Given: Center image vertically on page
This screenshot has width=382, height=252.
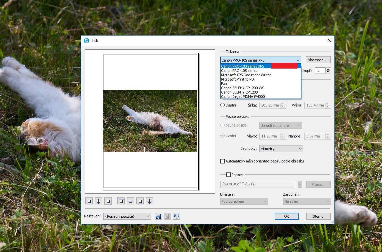Looking at the screenshot, I should pyautogui.click(x=130, y=201).
